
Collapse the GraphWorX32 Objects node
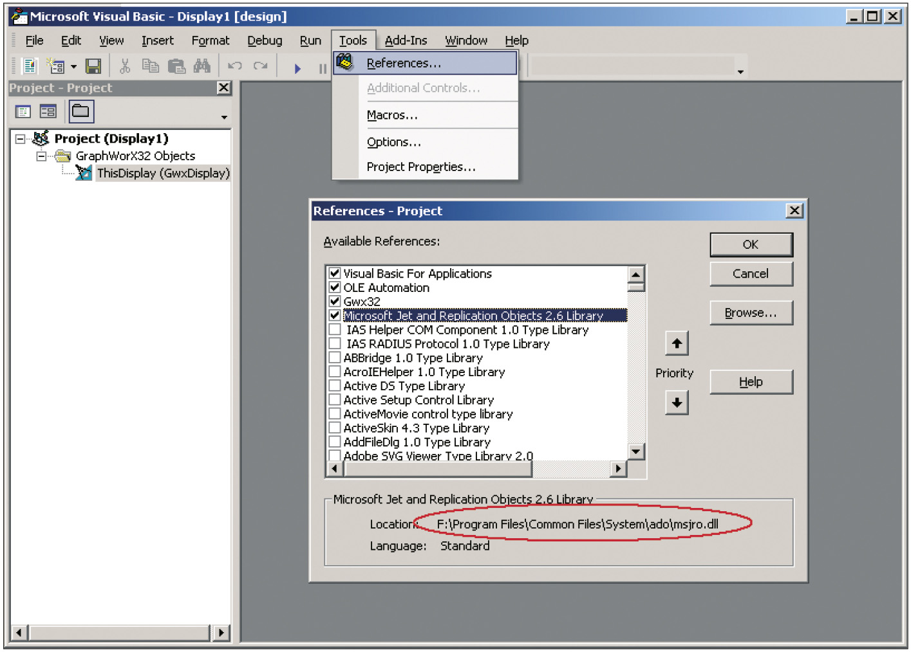pos(41,156)
